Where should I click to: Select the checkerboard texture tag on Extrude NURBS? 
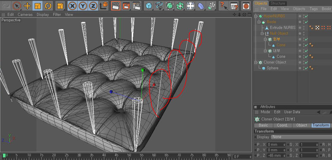(x=317, y=28)
